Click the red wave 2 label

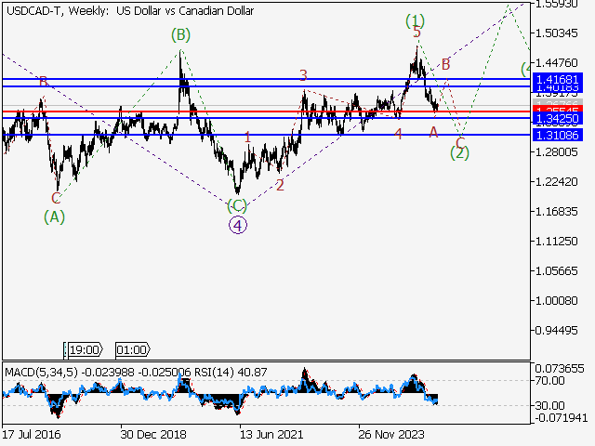tap(280, 185)
